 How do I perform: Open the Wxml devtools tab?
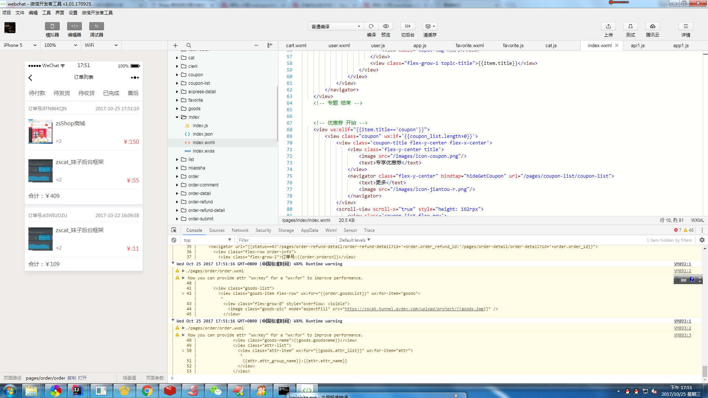click(x=331, y=230)
